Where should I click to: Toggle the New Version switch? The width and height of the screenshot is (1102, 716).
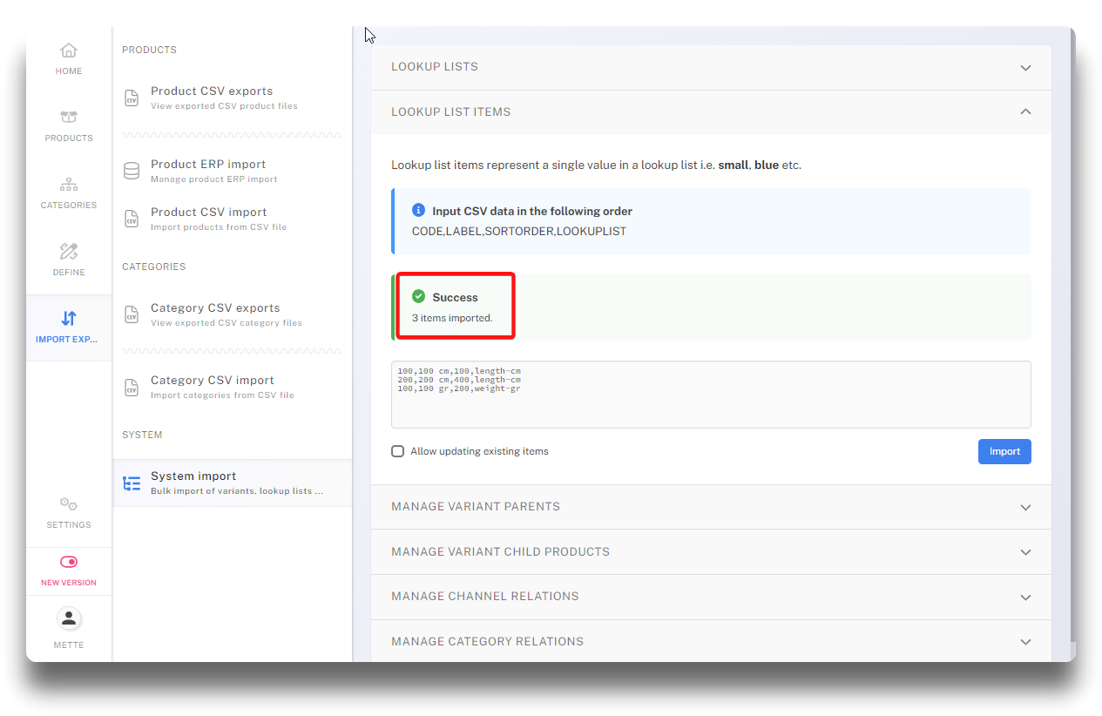[x=69, y=562]
